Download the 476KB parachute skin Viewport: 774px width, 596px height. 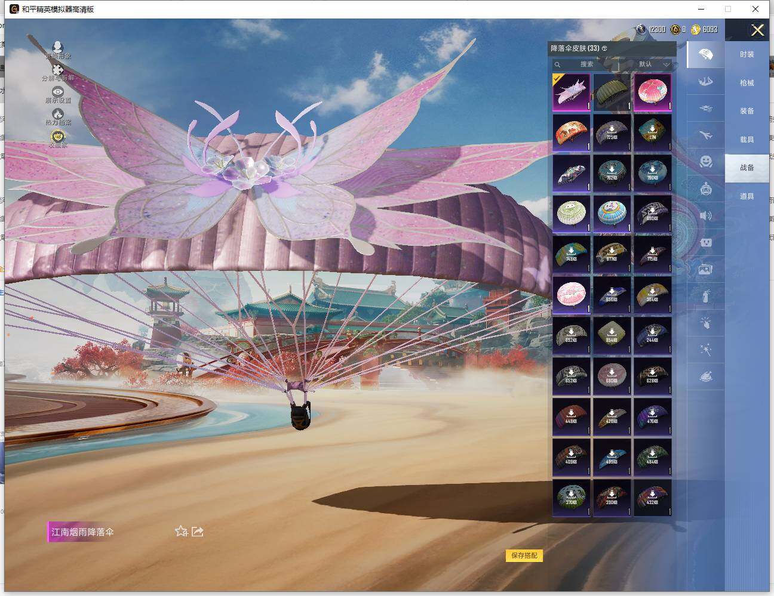653,417
